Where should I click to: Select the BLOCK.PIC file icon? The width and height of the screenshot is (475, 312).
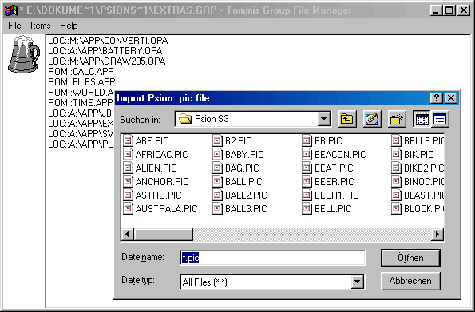(396, 209)
